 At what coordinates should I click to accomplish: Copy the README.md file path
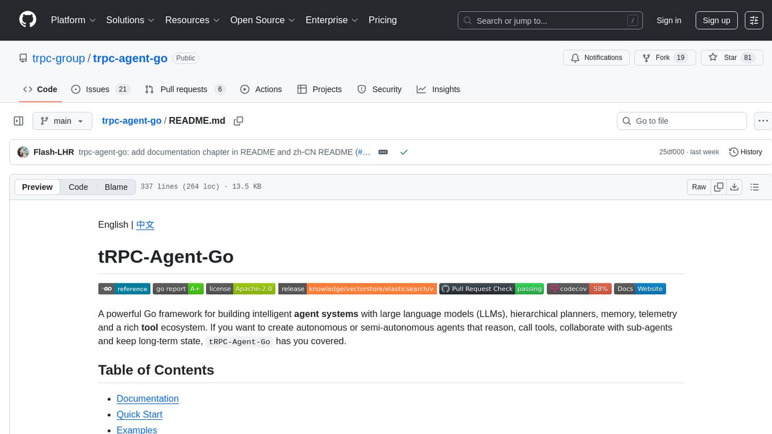click(x=238, y=120)
